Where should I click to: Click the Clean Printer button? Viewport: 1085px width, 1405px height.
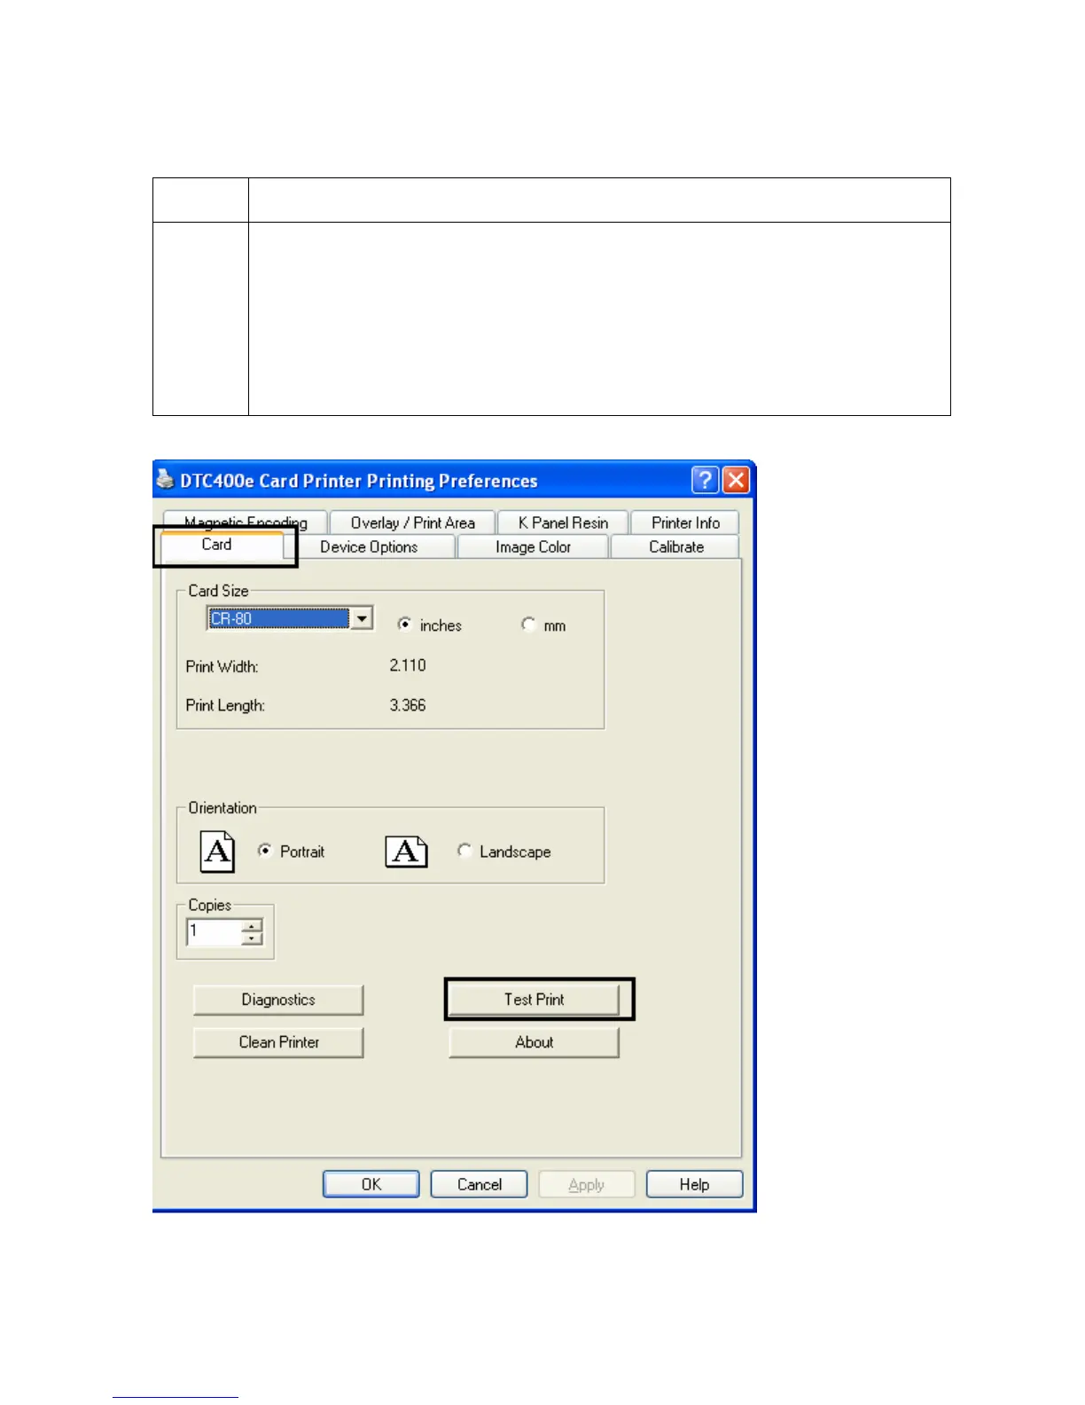[278, 1042]
